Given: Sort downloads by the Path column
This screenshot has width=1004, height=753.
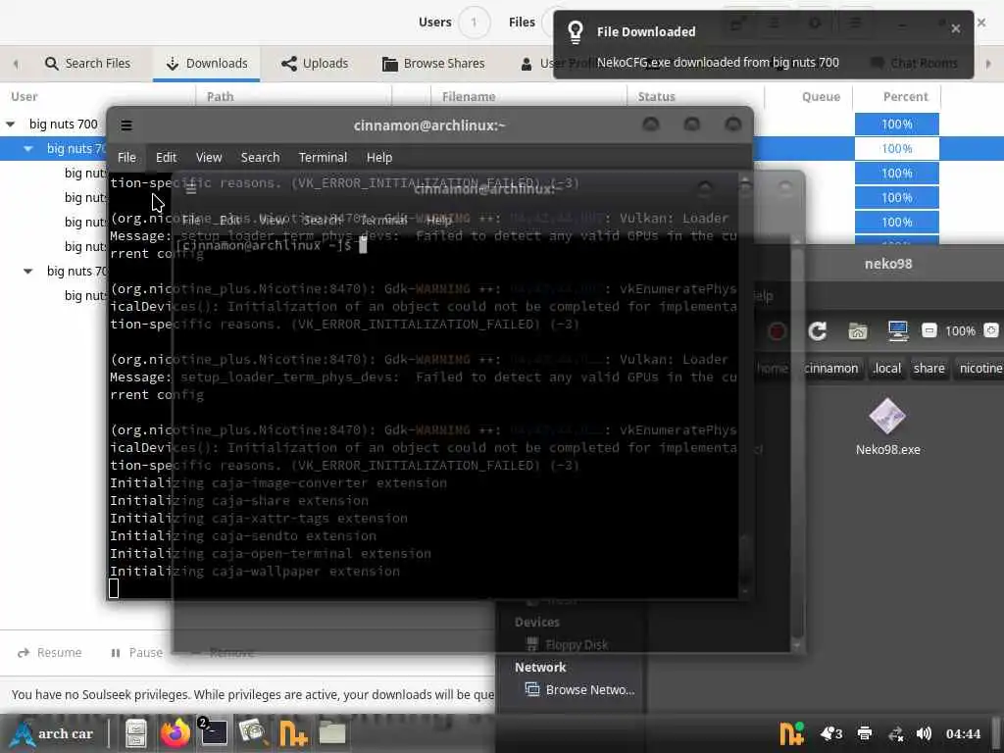Looking at the screenshot, I should click(293, 97).
